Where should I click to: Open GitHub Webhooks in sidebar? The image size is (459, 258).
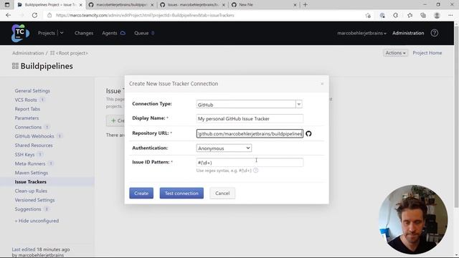(34, 136)
